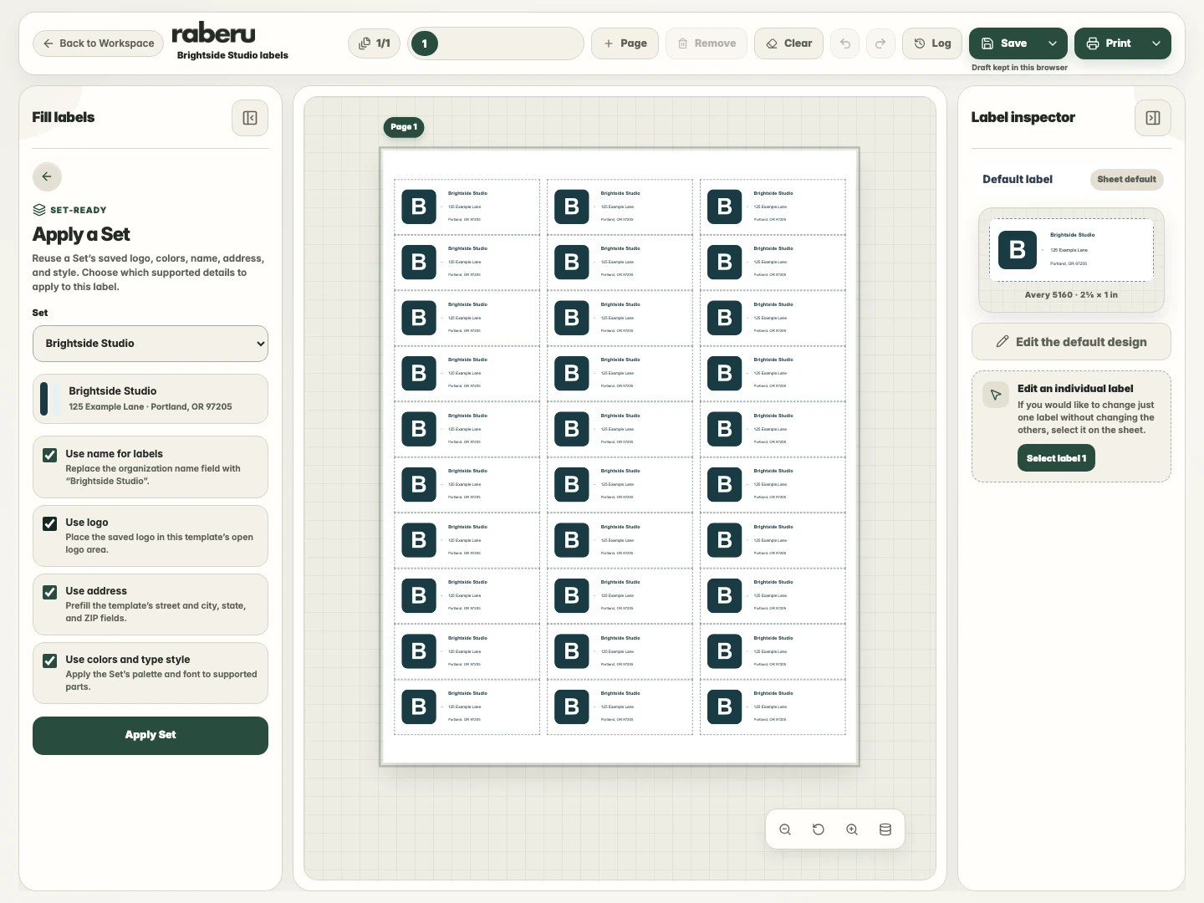
Task: Click the Brightside Studio set color swatch
Action: pyautogui.click(x=50, y=399)
